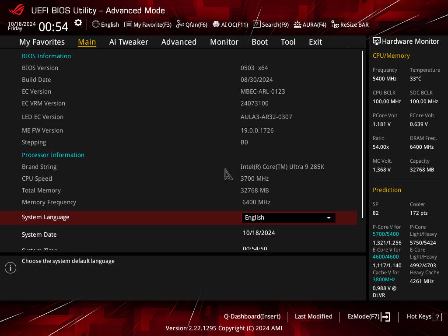Switch to the Monitor tab
This screenshot has height=336, width=448.
click(x=224, y=42)
